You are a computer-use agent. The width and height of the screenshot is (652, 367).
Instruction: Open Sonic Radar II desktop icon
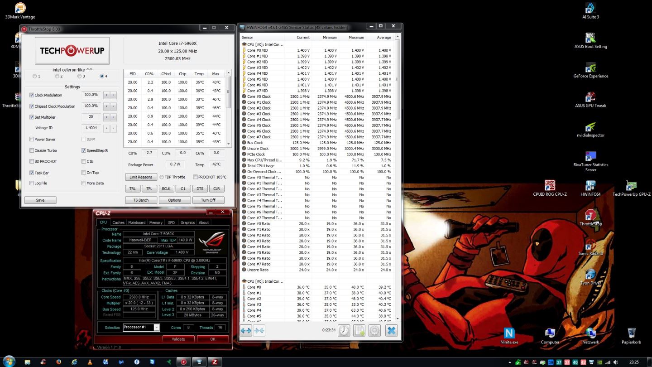590,247
